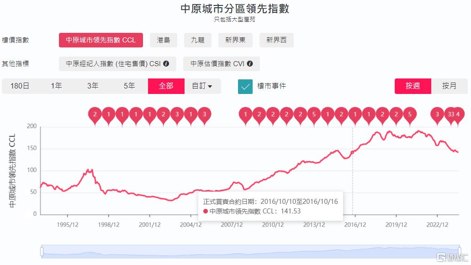Switch to 按週 weekly view

[413, 86]
